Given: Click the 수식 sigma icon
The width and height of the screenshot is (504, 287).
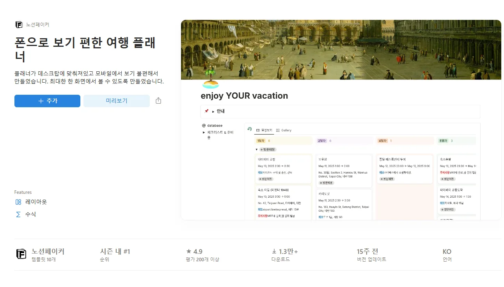Looking at the screenshot, I should (x=18, y=214).
